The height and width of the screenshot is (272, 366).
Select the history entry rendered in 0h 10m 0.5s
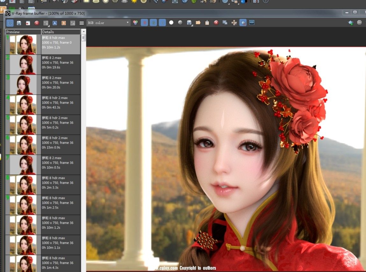click(43, 165)
